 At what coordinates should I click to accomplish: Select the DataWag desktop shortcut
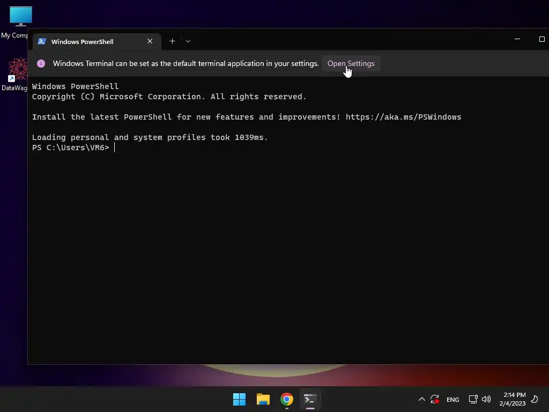point(14,75)
